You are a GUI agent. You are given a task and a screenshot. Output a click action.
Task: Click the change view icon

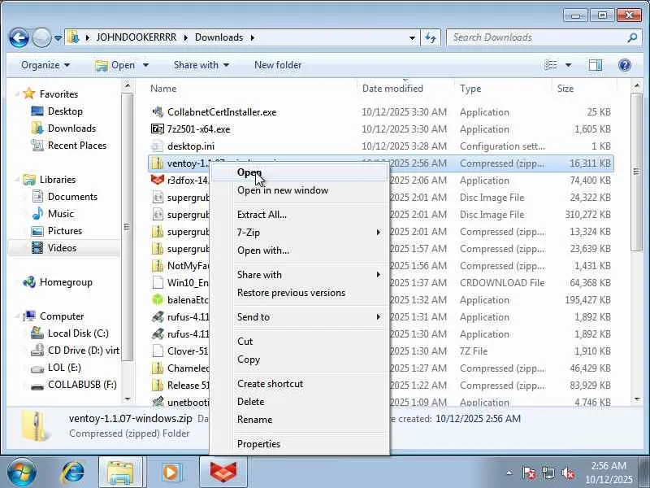point(551,65)
